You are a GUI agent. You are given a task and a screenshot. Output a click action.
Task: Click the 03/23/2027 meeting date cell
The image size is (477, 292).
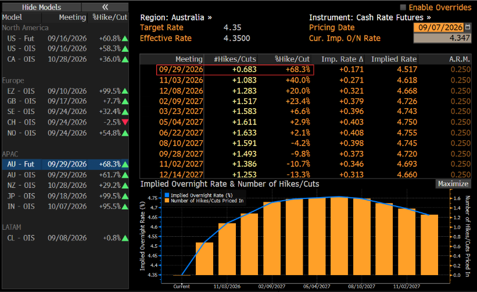pyautogui.click(x=181, y=111)
